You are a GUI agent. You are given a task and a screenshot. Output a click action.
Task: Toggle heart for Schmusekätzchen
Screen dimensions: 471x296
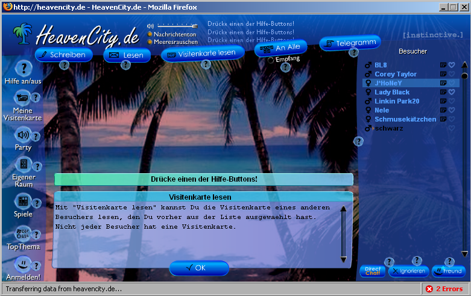pos(452,119)
